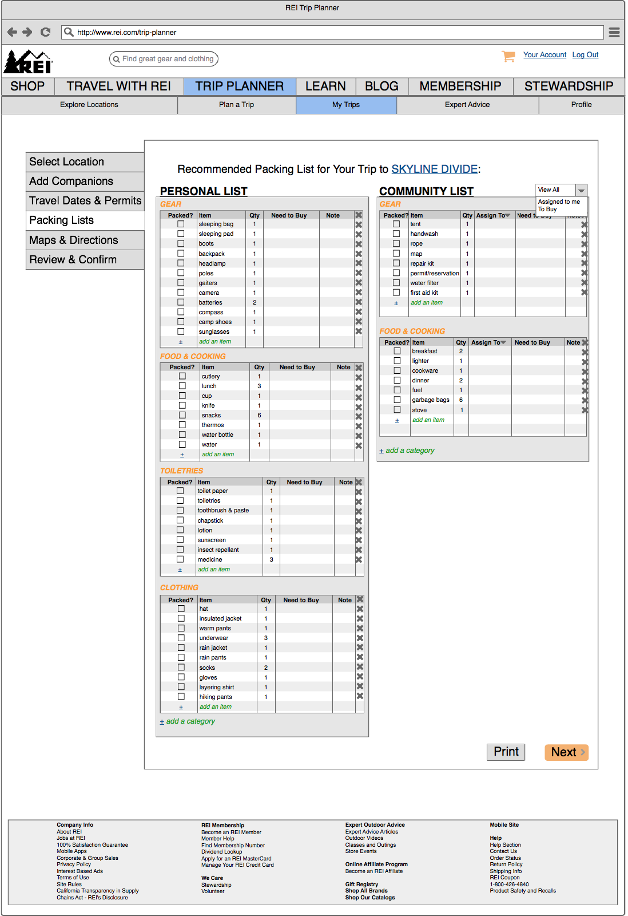
Task: Switch to Expert Advice sub-tab
Action: [x=467, y=105]
